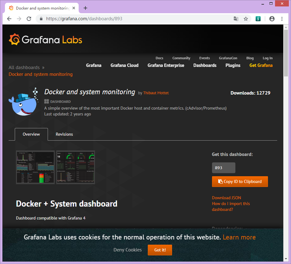Close the Docker and system monitoring tab

pyautogui.click(x=74, y=8)
